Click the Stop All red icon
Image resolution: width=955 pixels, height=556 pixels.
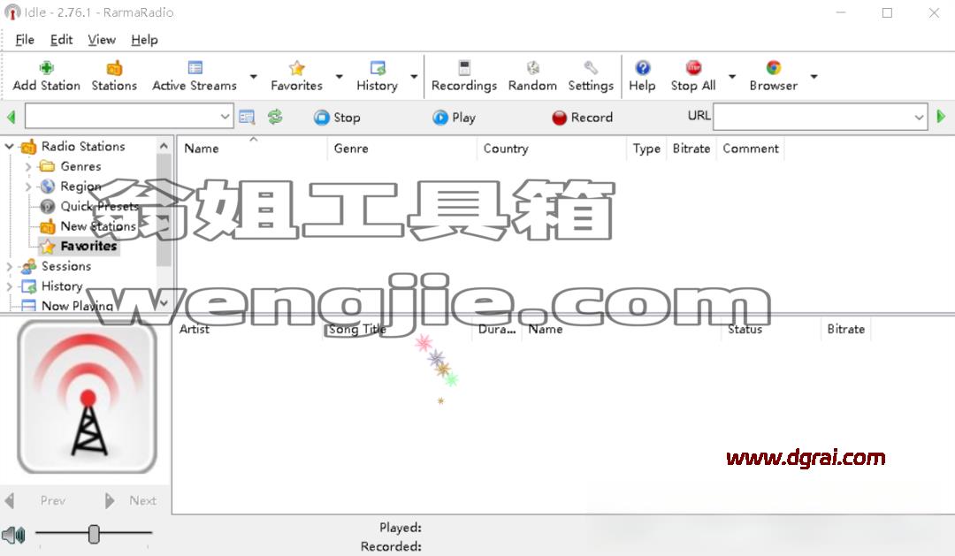point(693,67)
